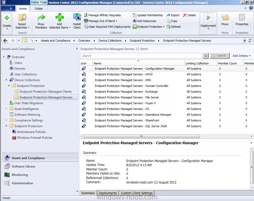Open the application menu dropdown button
Viewport: 254px width, 201px height.
click(8, 8)
